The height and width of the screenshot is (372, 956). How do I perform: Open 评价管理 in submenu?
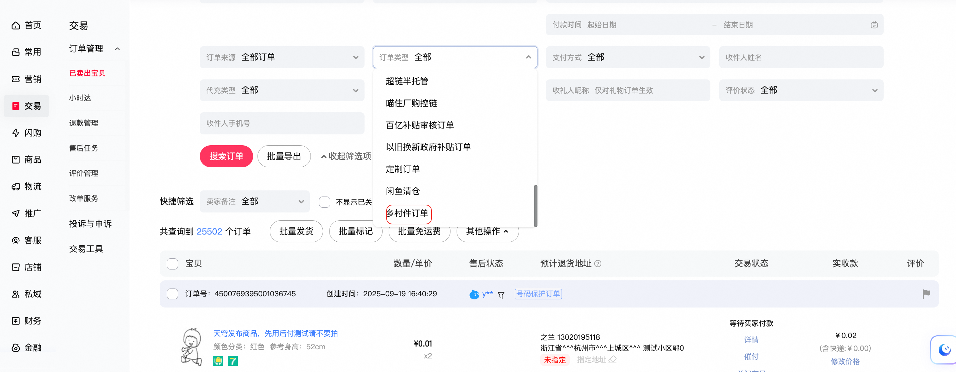point(84,173)
